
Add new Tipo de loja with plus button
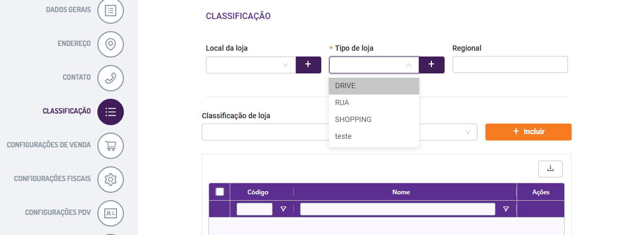[x=431, y=64]
